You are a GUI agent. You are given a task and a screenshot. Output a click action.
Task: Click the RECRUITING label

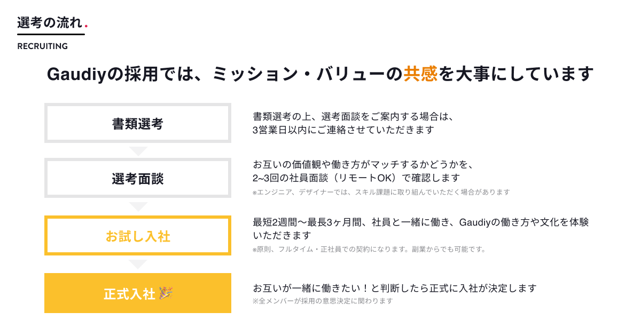pos(43,46)
